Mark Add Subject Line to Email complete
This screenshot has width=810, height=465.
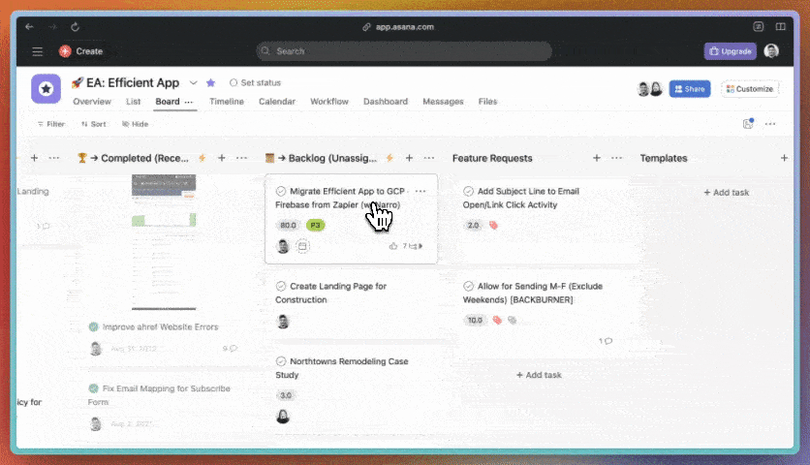(x=469, y=191)
